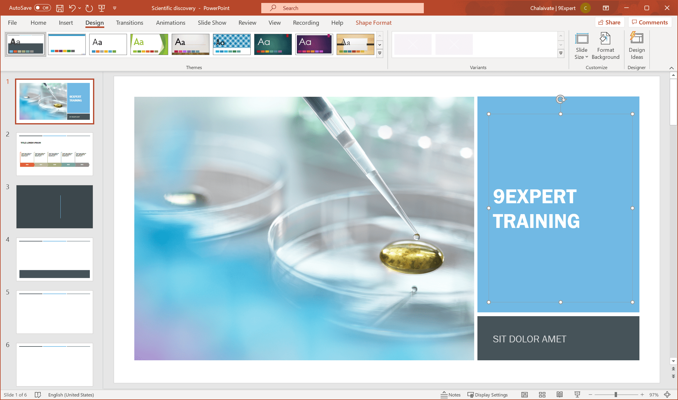Jump to previous slide arrow
This screenshot has width=678, height=400.
[673, 369]
